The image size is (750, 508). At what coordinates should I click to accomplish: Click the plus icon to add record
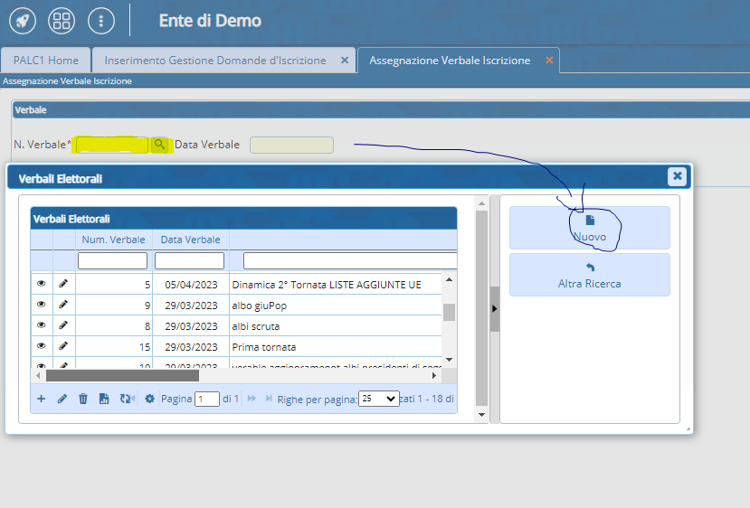[x=42, y=399]
